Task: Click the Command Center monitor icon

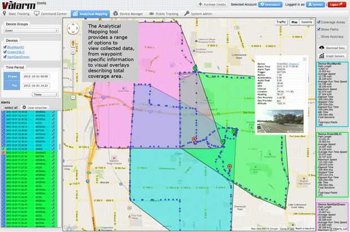Action: coord(36,14)
